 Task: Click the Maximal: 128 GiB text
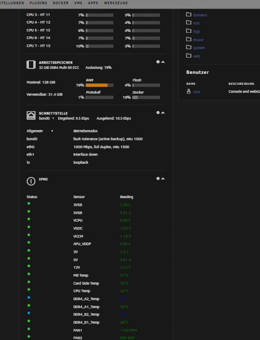(41, 83)
